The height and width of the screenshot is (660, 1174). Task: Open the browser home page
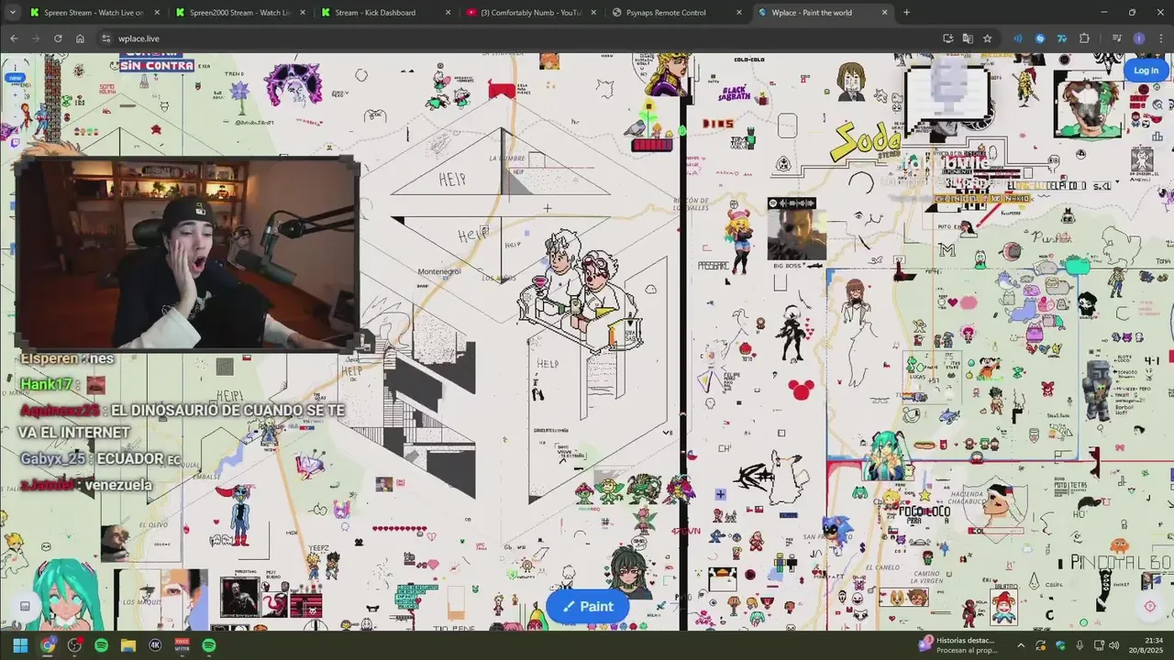(x=80, y=38)
